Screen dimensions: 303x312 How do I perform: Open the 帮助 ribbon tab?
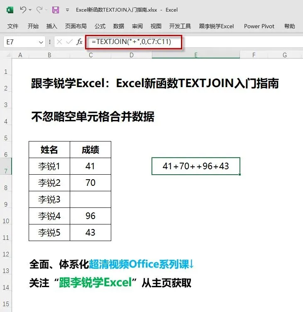click(x=289, y=26)
